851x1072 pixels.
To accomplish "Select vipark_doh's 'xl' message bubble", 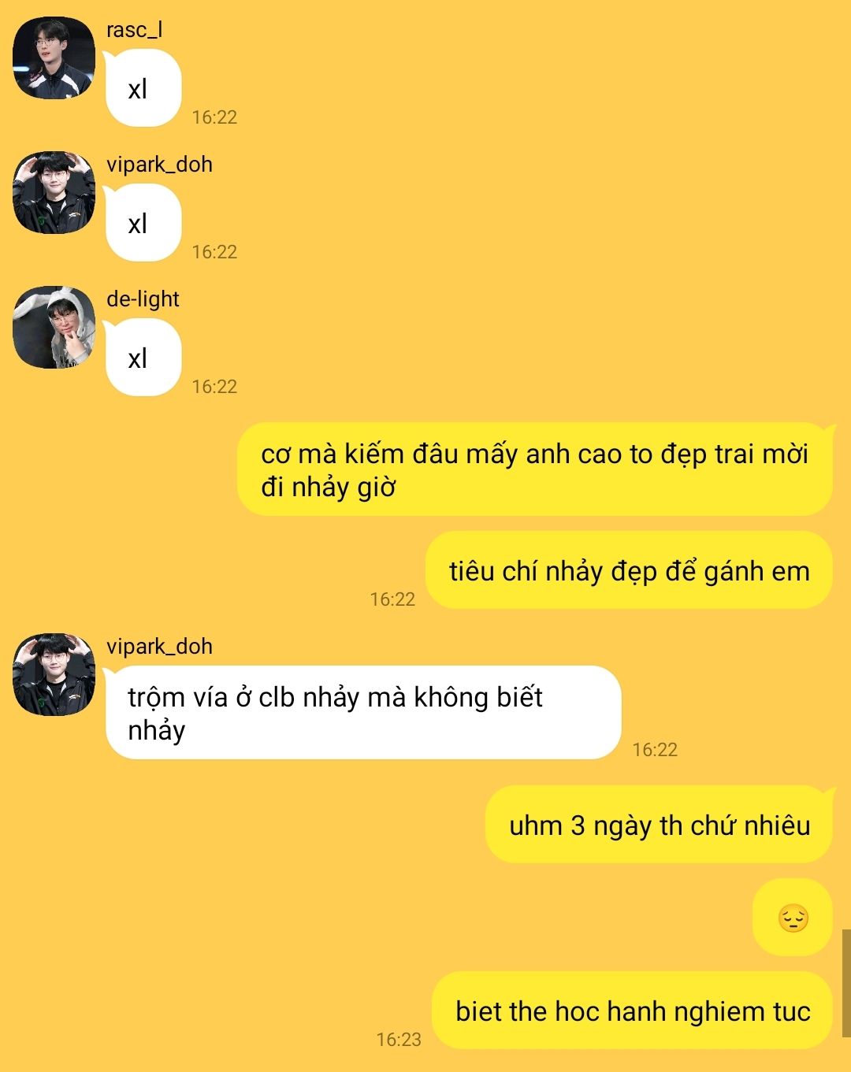I will point(143,223).
